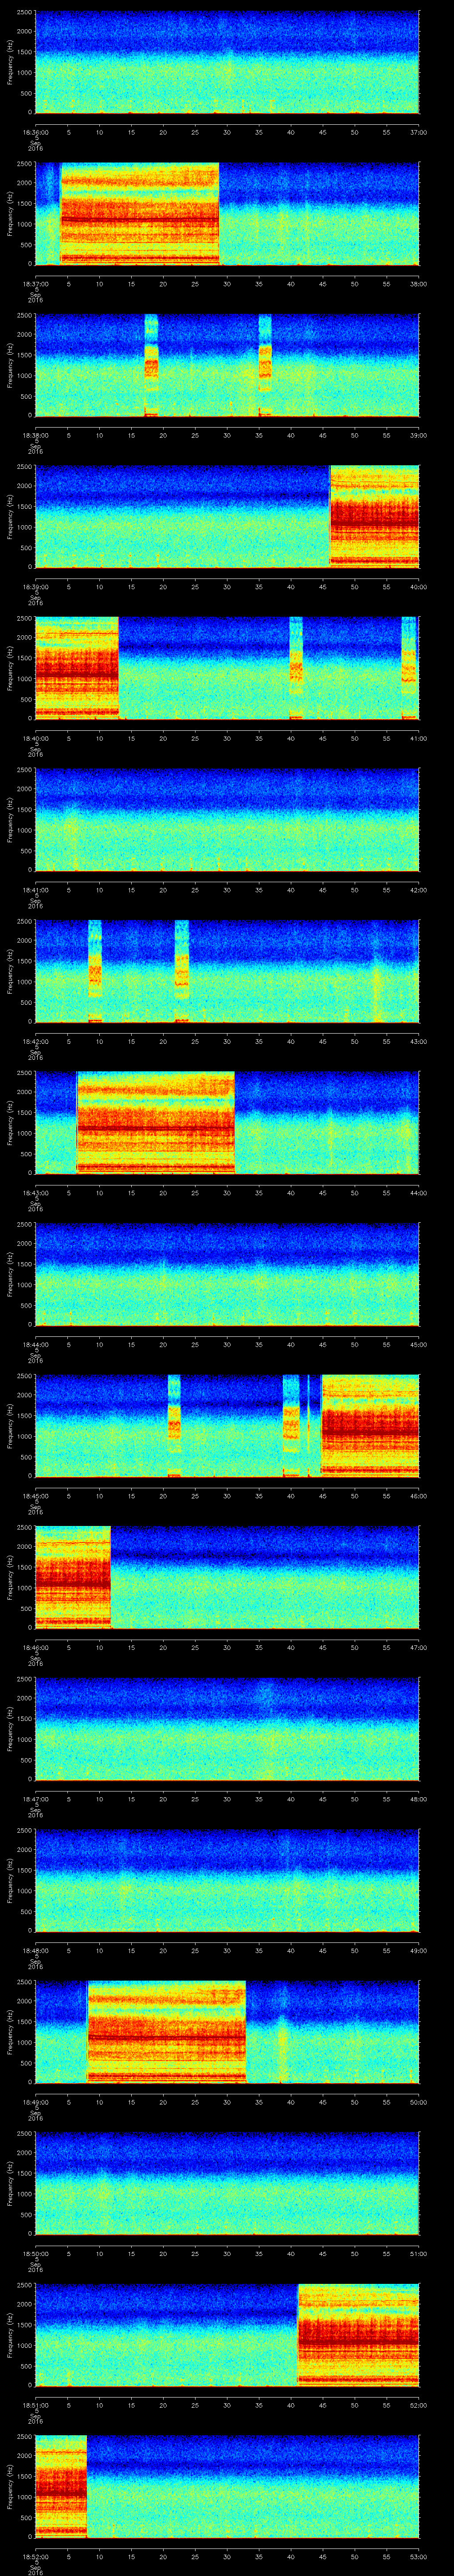
Task: Click the short burst near 23s in 18:42 panel
Action: click(182, 971)
